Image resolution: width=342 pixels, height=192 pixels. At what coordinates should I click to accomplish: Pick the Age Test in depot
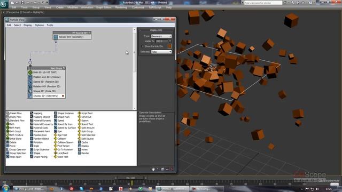(60, 135)
